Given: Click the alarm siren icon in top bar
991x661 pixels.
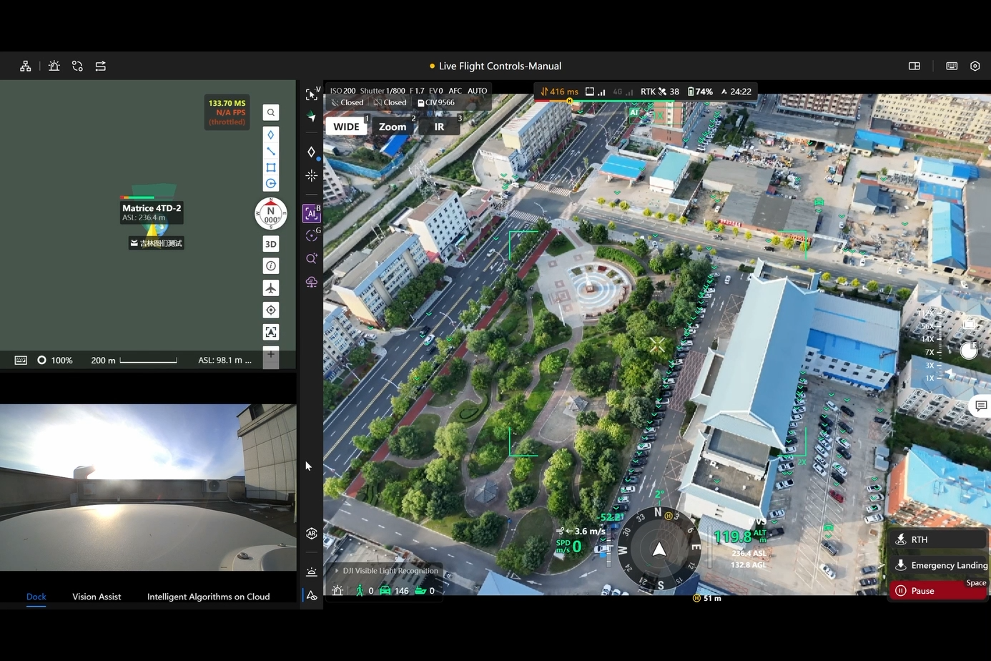Looking at the screenshot, I should click(54, 66).
